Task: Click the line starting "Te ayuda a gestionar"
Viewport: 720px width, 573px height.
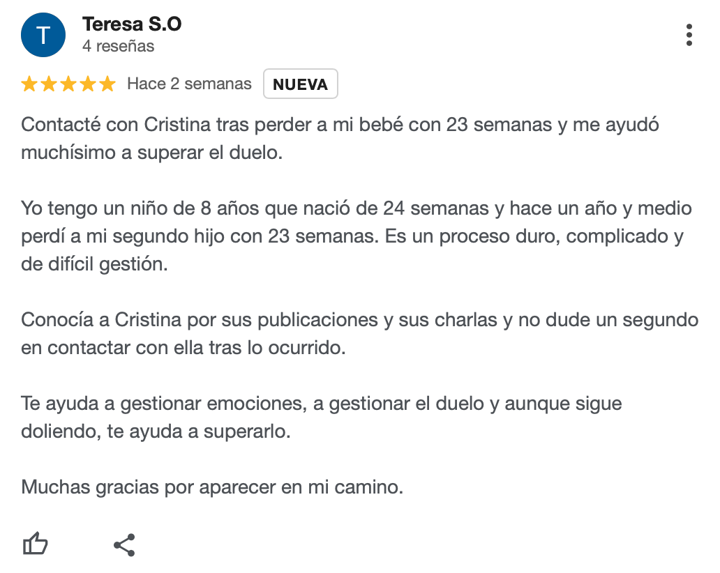Action: click(x=321, y=404)
